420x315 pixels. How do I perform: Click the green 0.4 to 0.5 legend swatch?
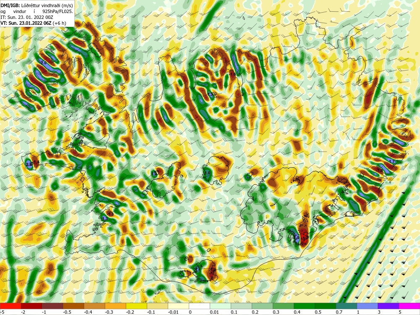coord(304,306)
